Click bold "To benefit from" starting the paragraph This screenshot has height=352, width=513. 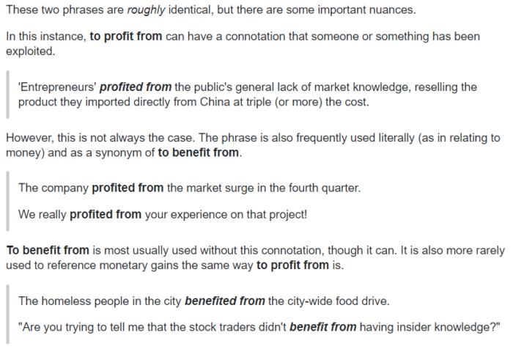(x=48, y=250)
